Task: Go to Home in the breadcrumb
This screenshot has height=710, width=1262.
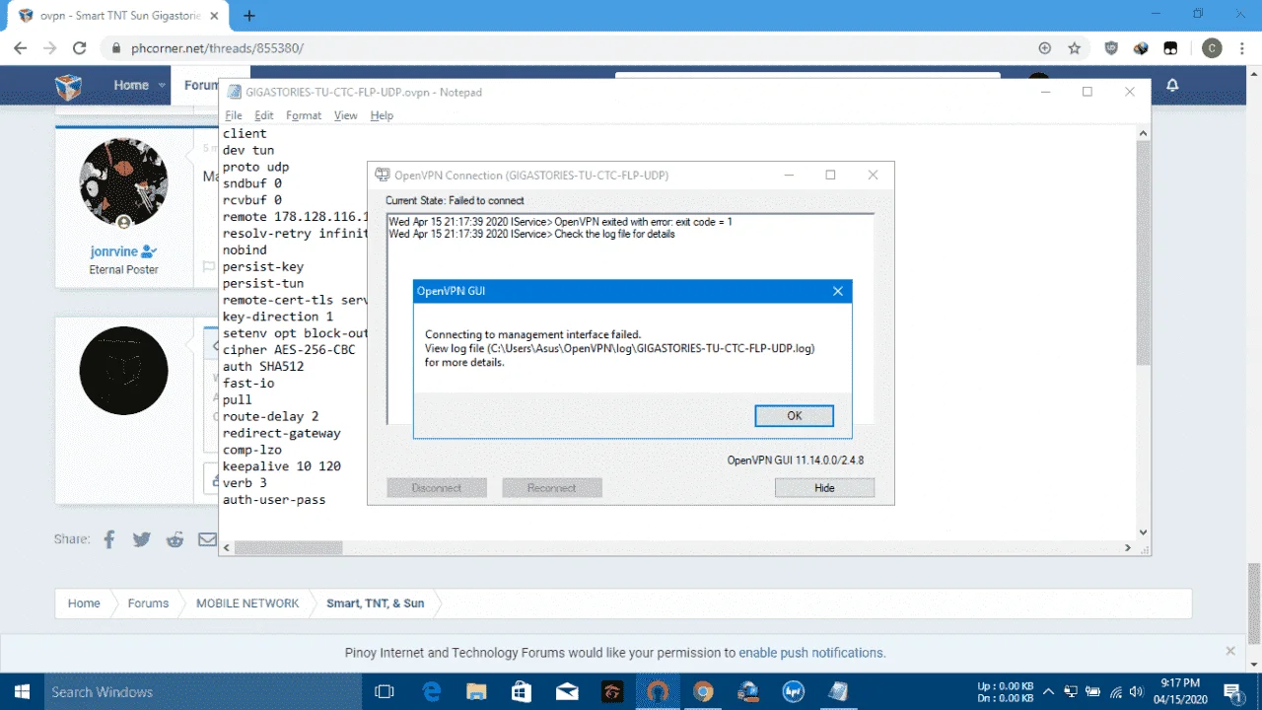Action: pos(84,603)
